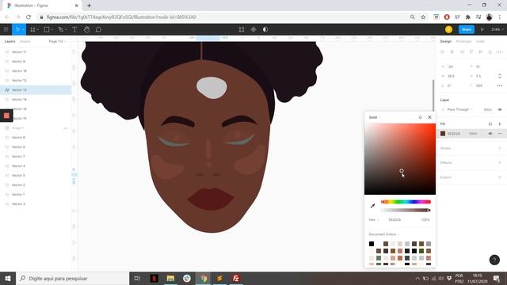This screenshot has width=507, height=285.
Task: Select the Pen tool
Action: (x=60, y=29)
